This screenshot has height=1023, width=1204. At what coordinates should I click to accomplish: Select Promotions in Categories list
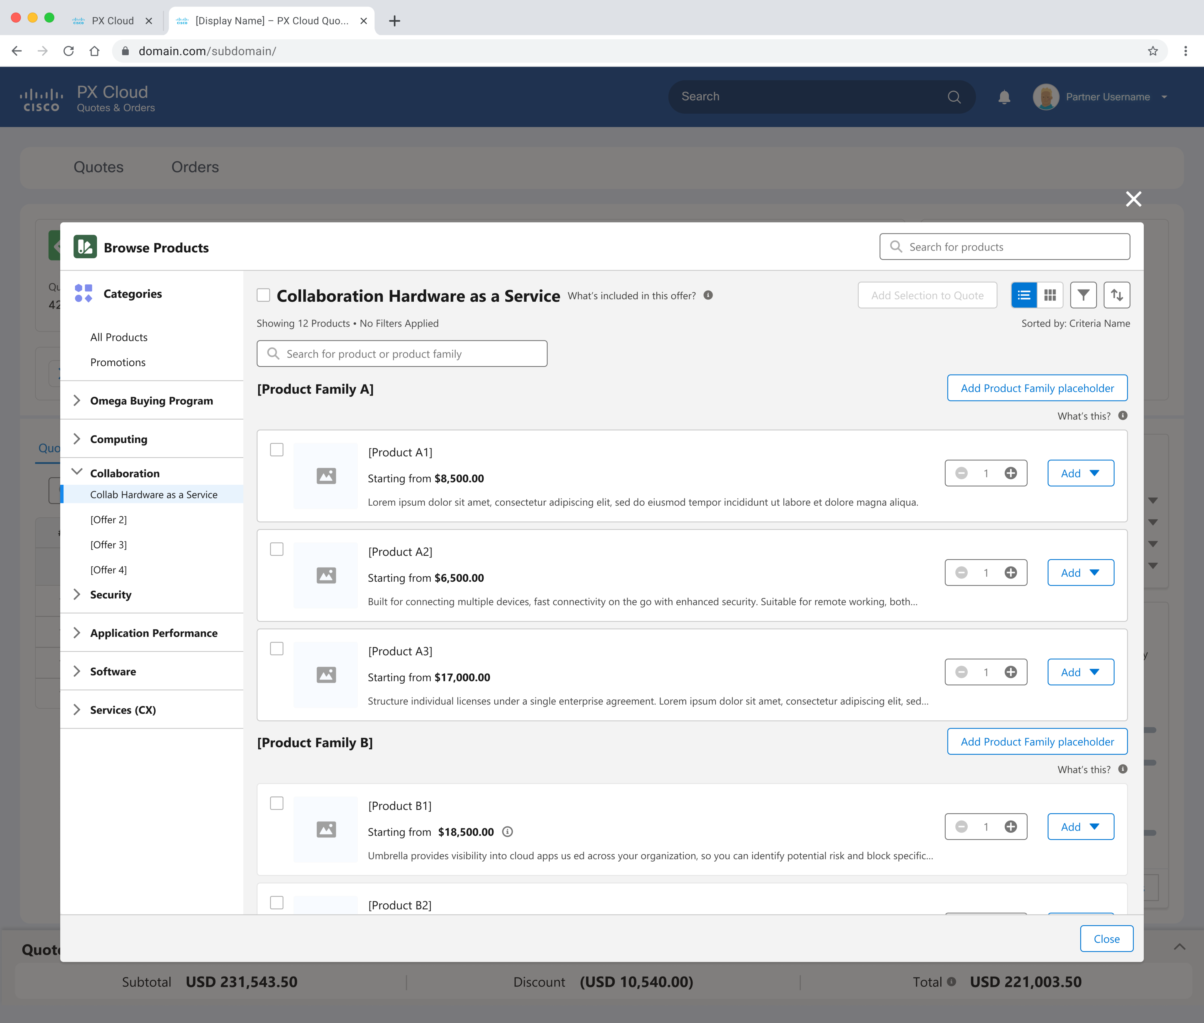(x=118, y=363)
